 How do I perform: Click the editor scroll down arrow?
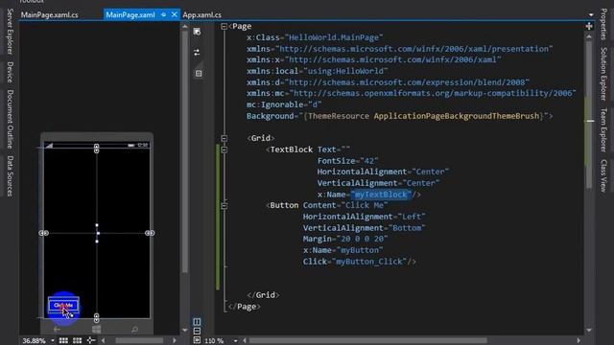tap(589, 331)
